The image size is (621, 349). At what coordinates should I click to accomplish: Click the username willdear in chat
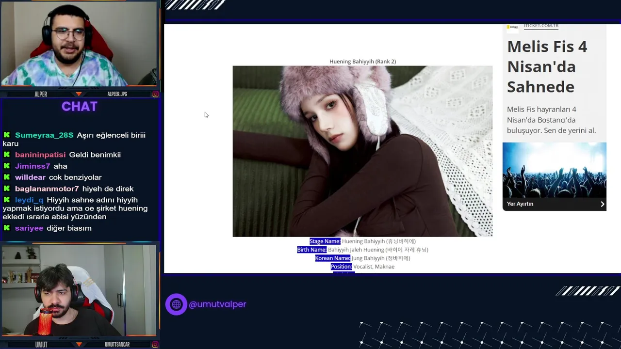30,177
